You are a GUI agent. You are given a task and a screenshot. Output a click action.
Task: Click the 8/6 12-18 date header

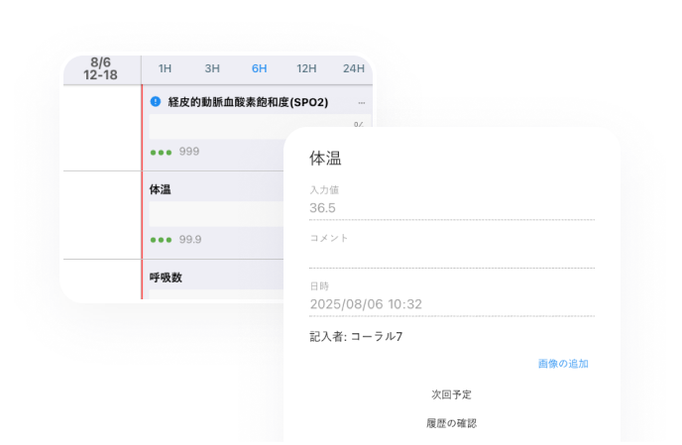pyautogui.click(x=102, y=68)
